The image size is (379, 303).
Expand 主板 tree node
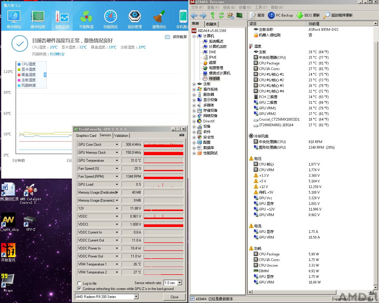pos(194,84)
